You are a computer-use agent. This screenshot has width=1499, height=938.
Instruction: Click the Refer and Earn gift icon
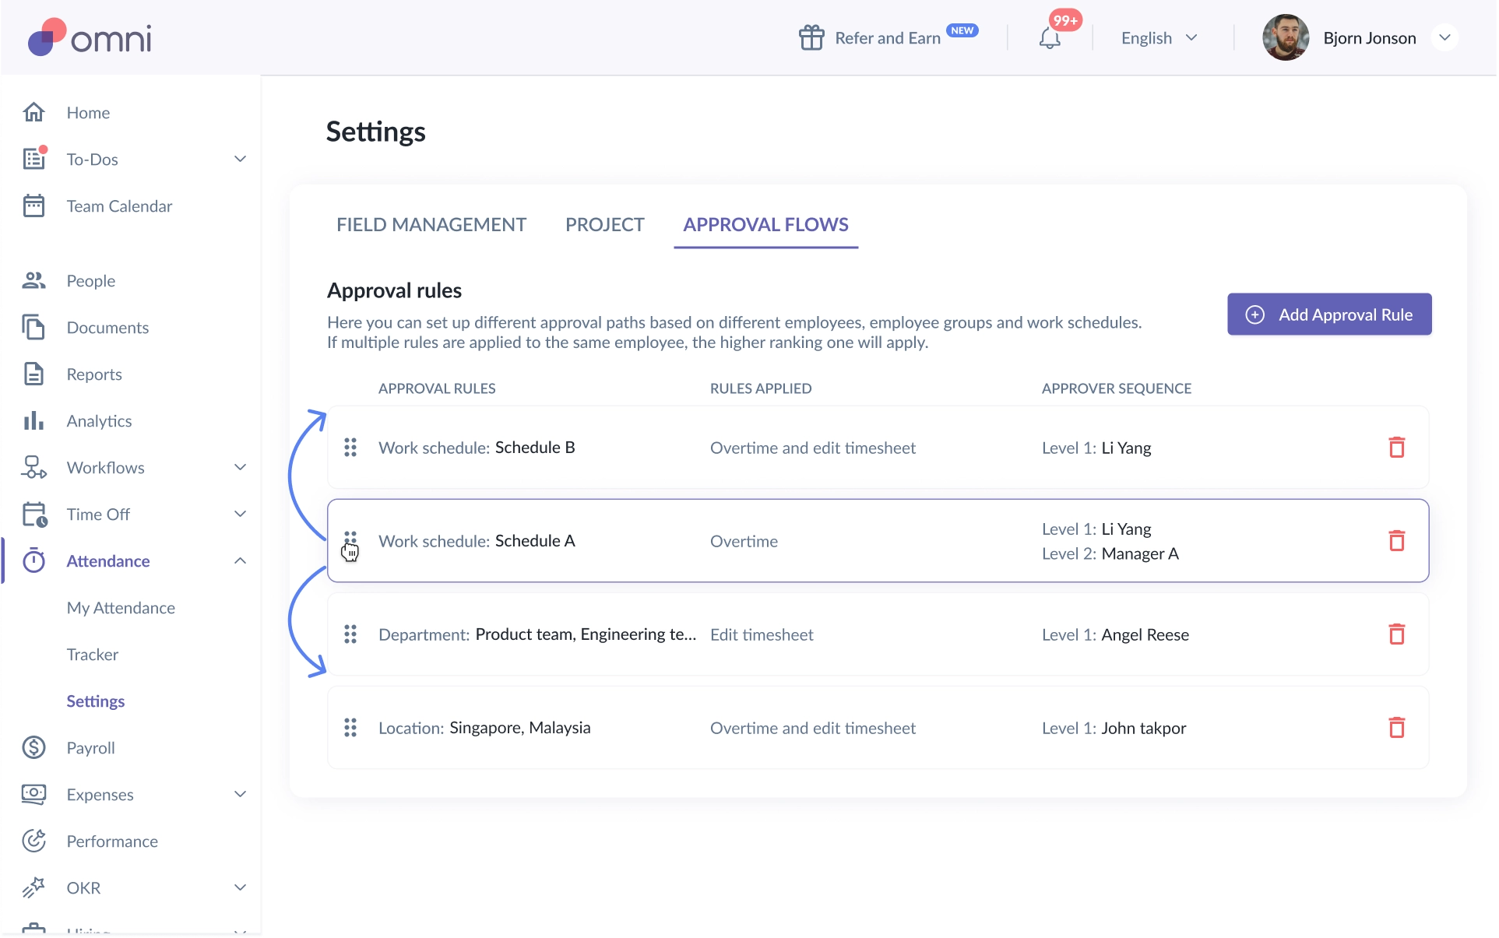click(811, 38)
